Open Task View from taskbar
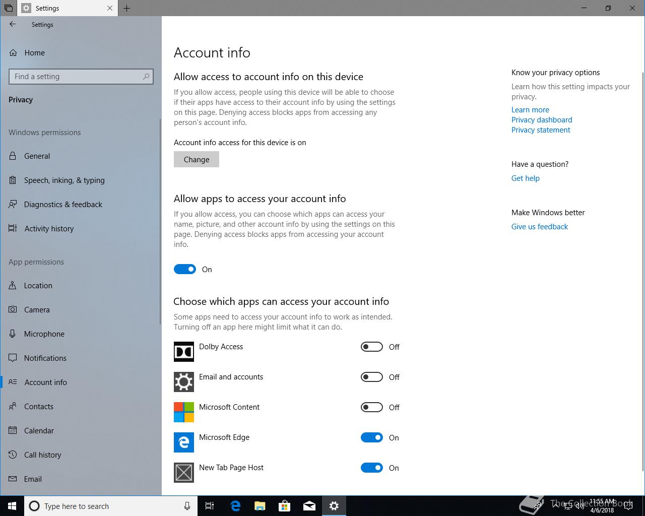This screenshot has height=516, width=645. tap(210, 506)
